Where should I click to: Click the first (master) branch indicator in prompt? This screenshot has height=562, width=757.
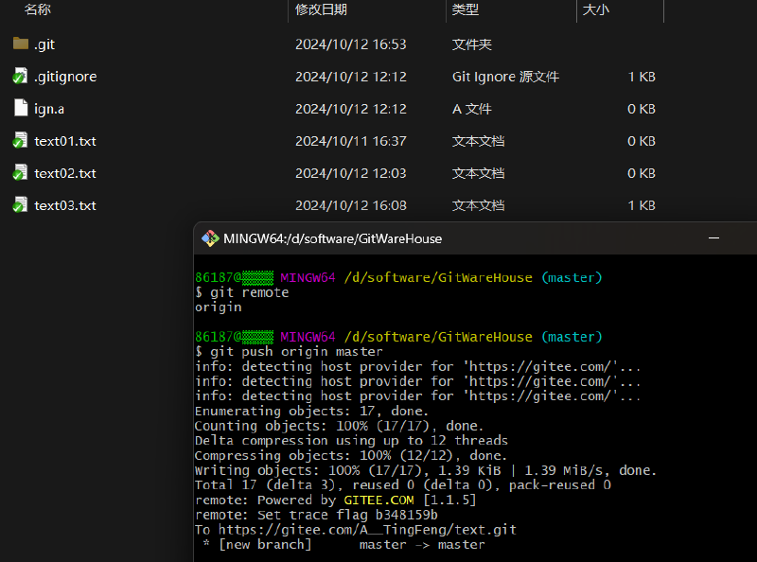572,277
